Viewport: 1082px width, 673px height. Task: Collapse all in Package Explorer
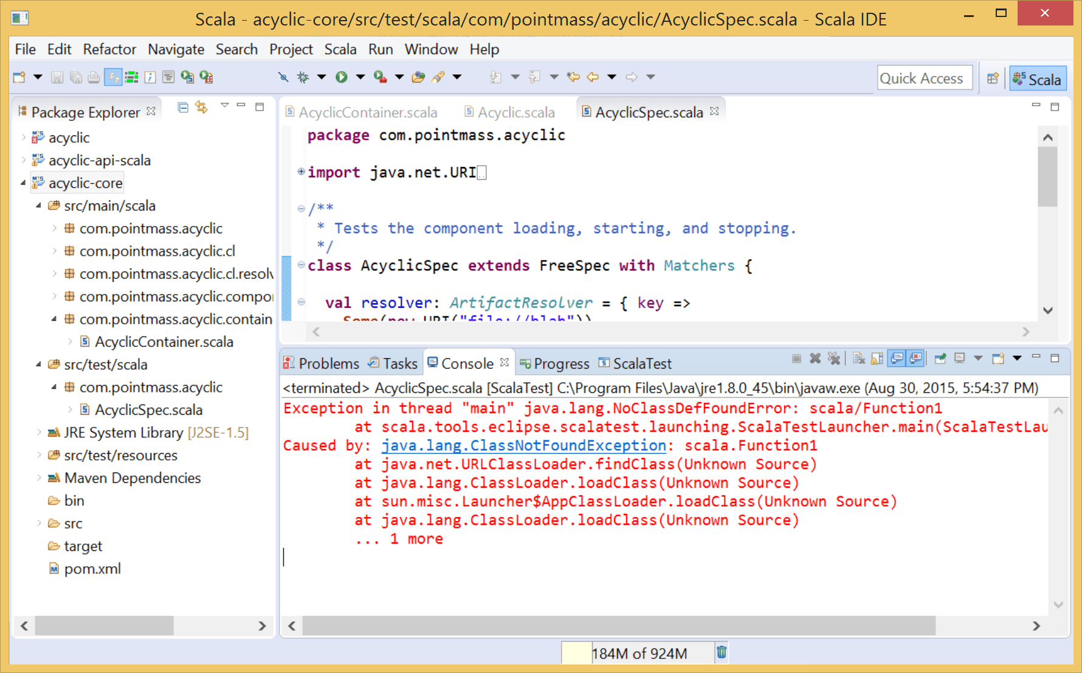click(183, 108)
